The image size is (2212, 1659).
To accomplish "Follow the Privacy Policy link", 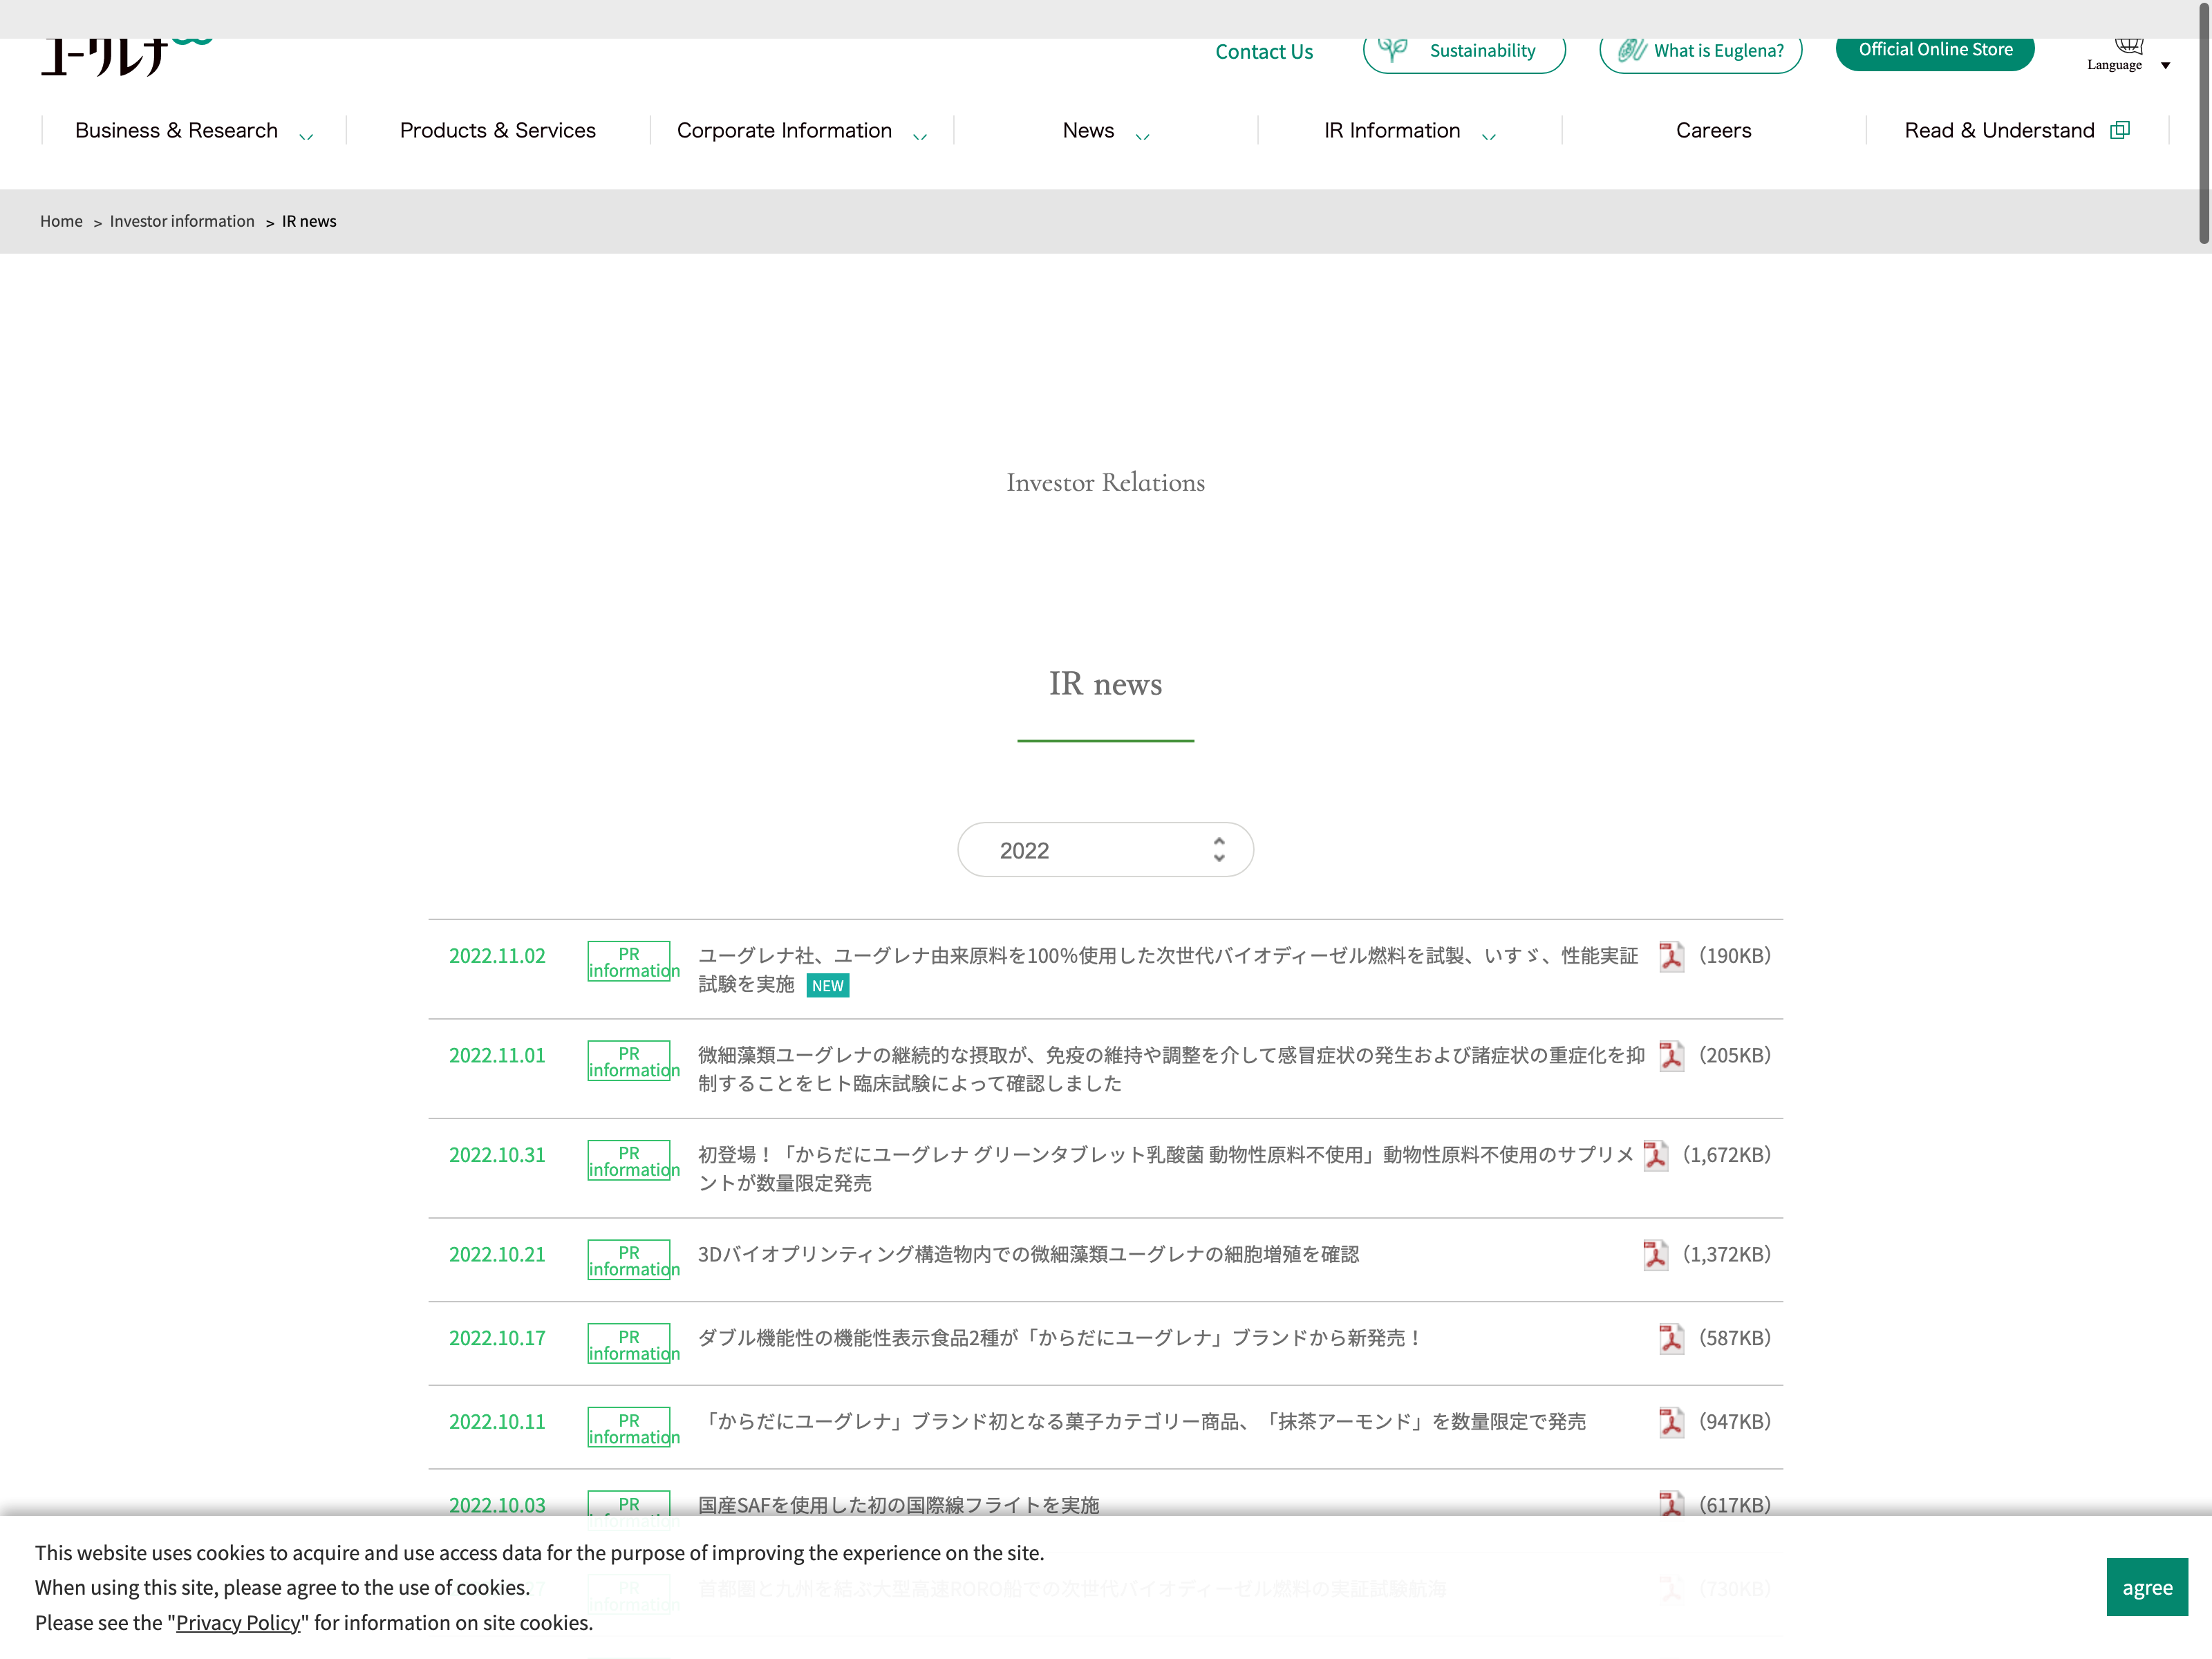I will (238, 1622).
